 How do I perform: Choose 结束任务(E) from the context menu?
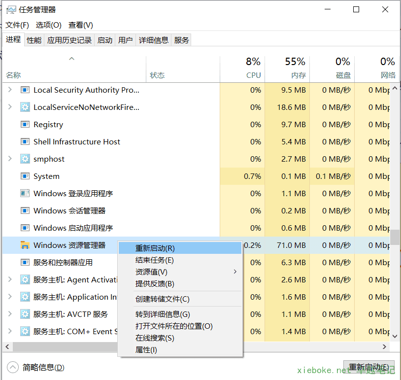coord(155,260)
